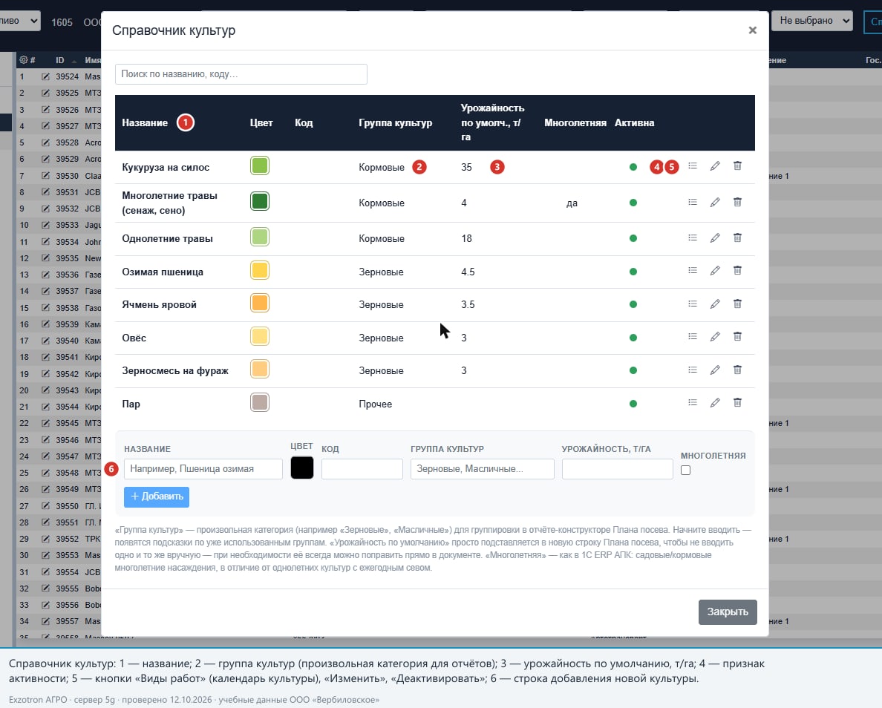This screenshot has width=882, height=708.
Task: Deactivate Кукуруза на силос with trash icon
Action: click(737, 166)
